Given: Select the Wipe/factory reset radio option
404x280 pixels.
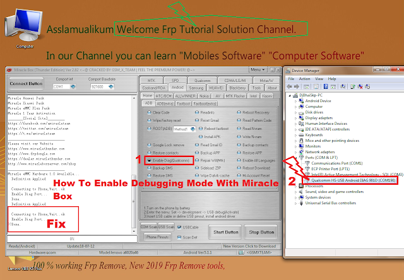Looking at the screenshot, I should click(149, 120).
